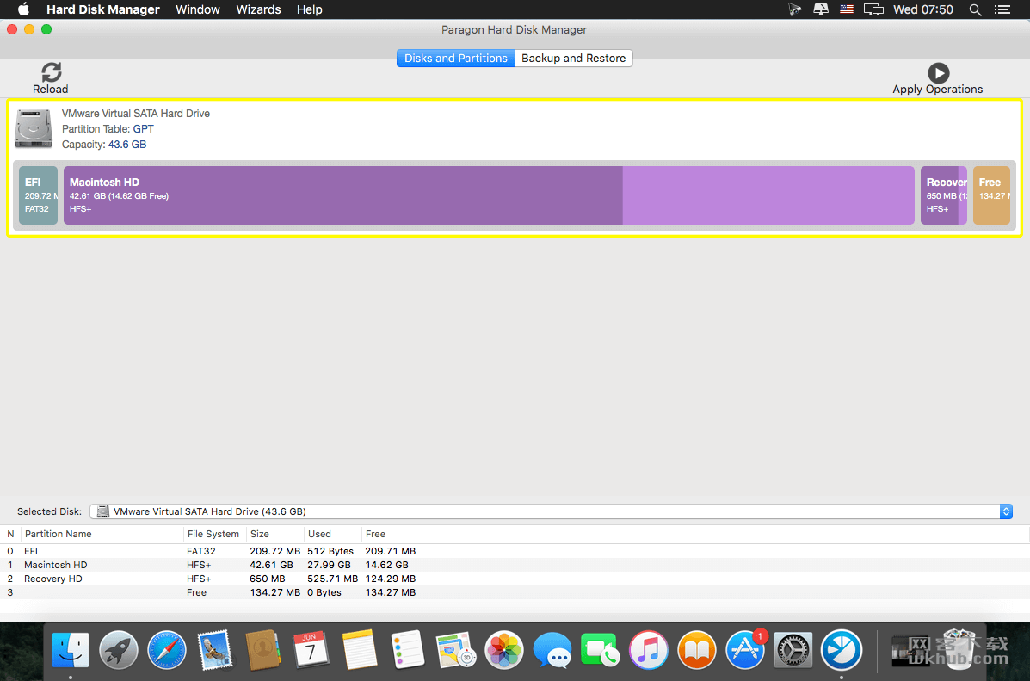Switch to Disks and Partitions tab
The width and height of the screenshot is (1030, 681).
click(456, 58)
